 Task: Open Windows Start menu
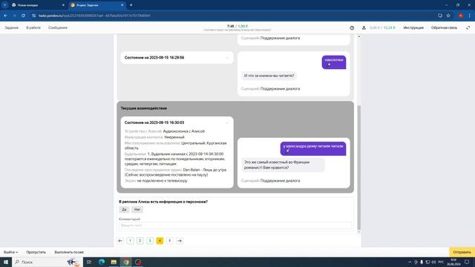click(6, 262)
